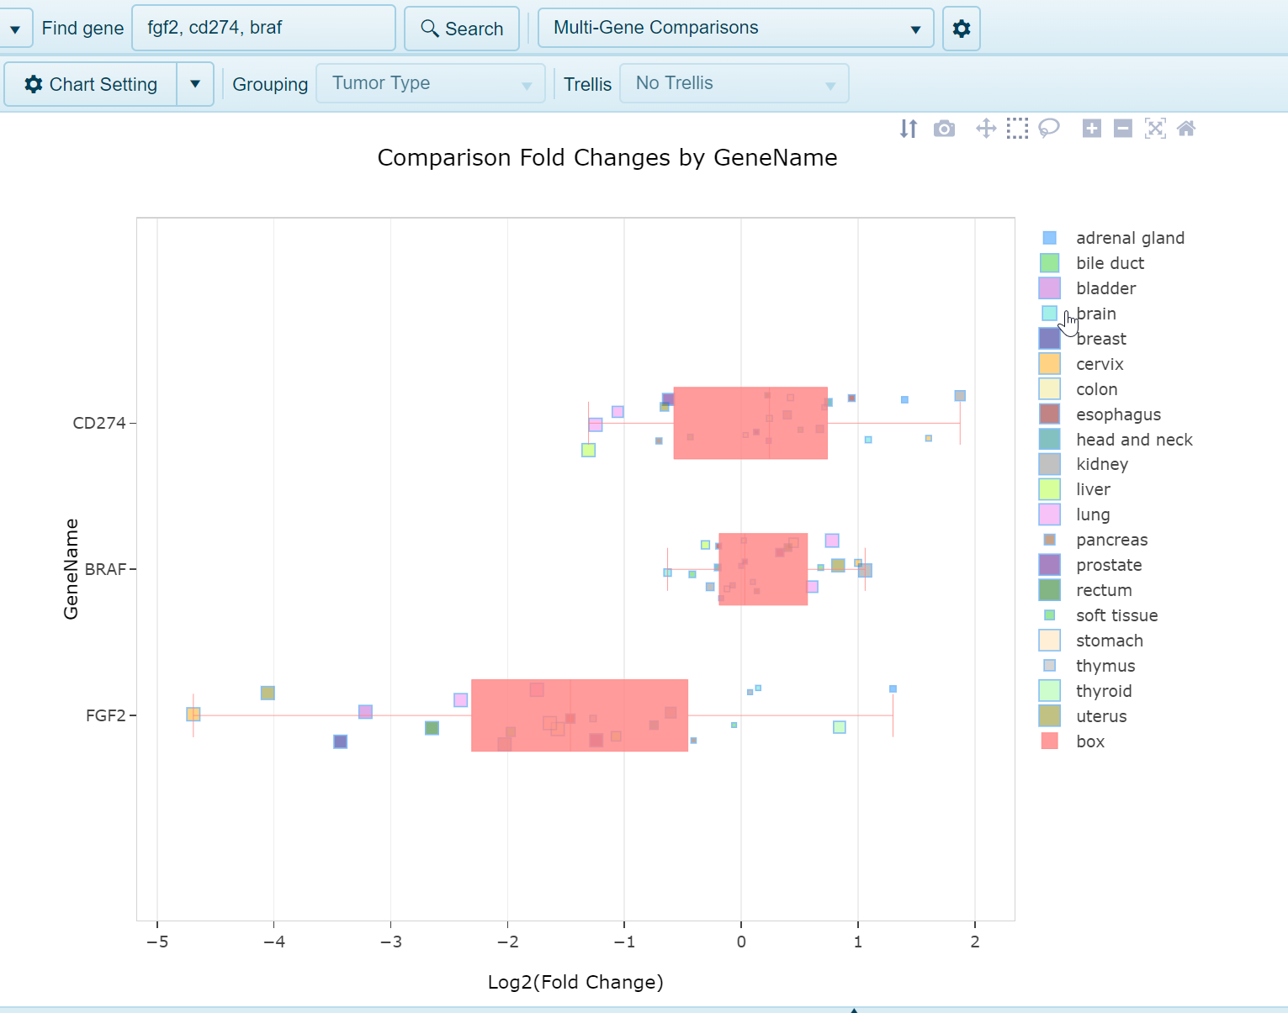1288x1013 pixels.
Task: Activate the Lasso Select tool
Action: point(1049,129)
